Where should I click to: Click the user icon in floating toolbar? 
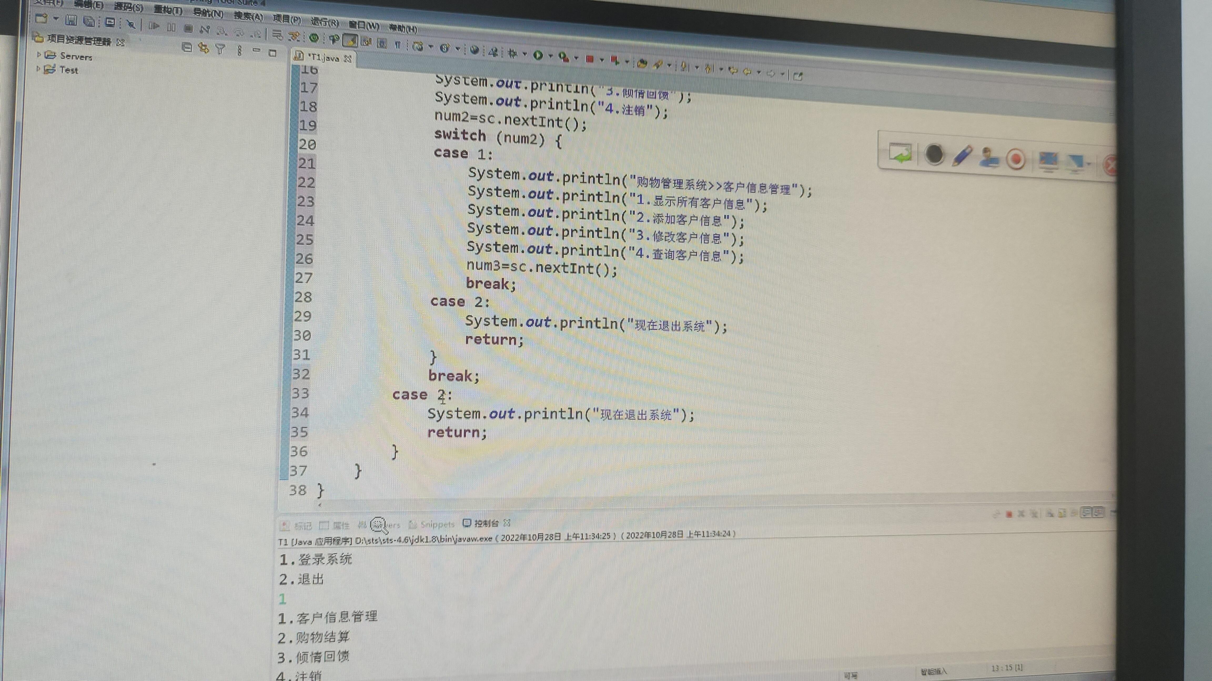(989, 157)
